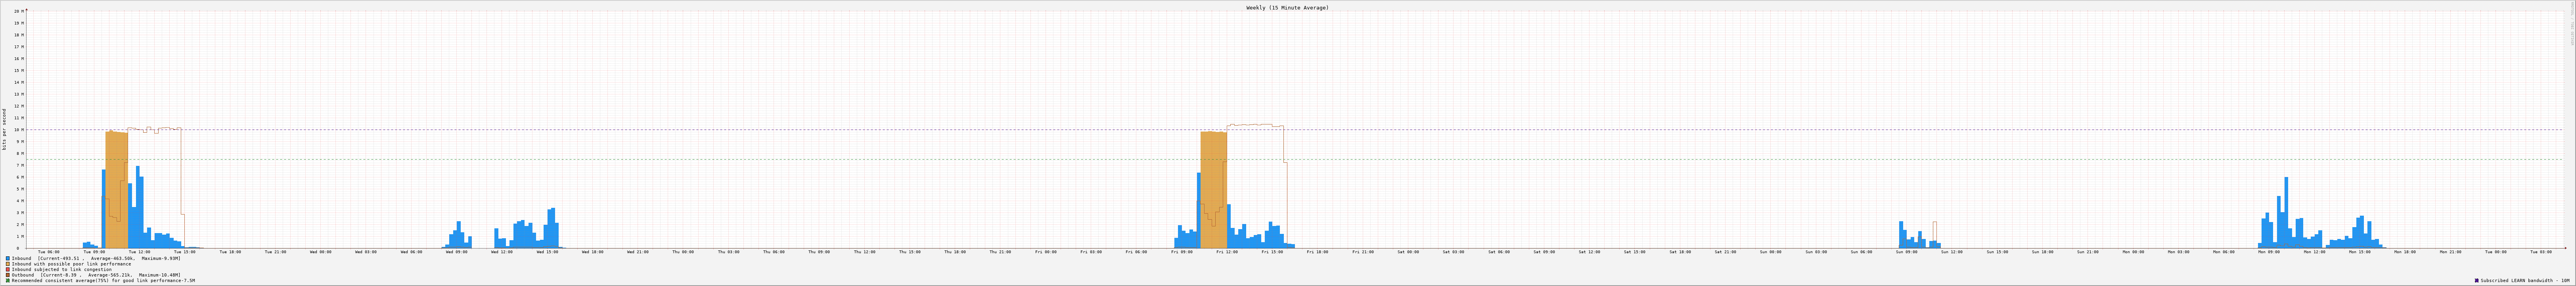This screenshot has width=2576, height=286.
Task: Click the Friday orange poor-performance block
Action: click(x=1213, y=189)
